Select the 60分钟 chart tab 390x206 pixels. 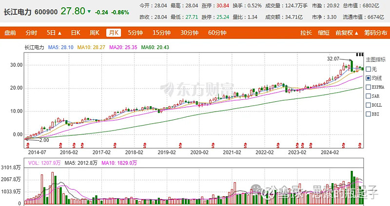(217, 33)
